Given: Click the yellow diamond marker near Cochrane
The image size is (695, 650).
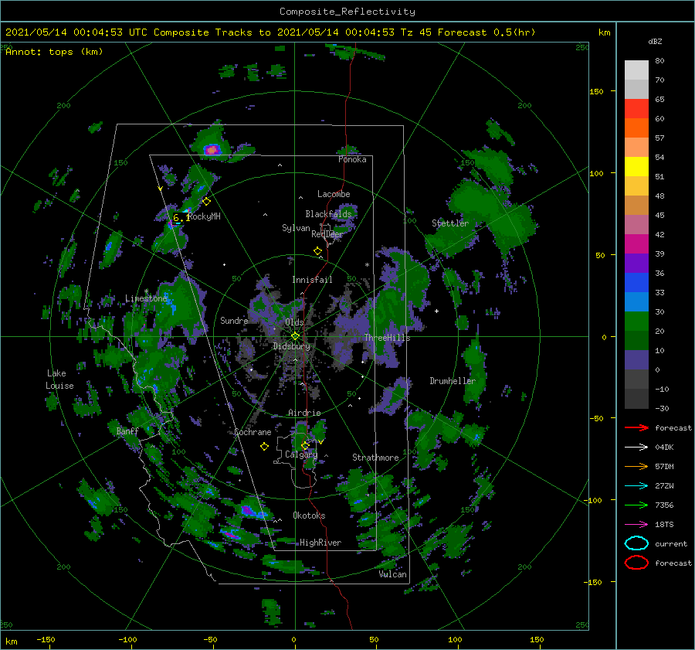Looking at the screenshot, I should (264, 447).
